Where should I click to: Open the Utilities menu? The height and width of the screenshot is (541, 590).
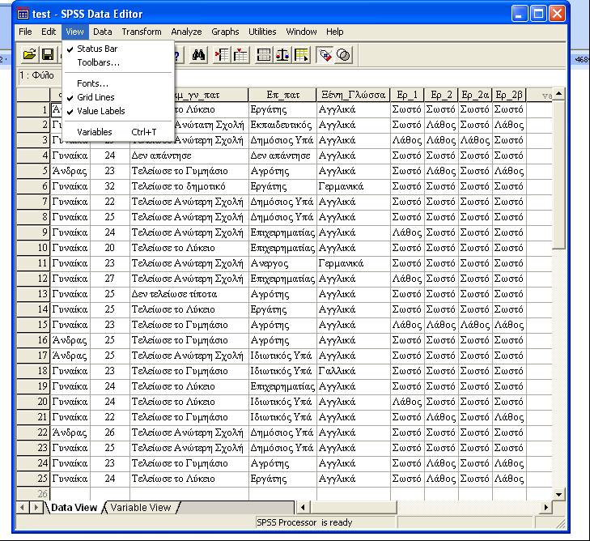point(262,32)
